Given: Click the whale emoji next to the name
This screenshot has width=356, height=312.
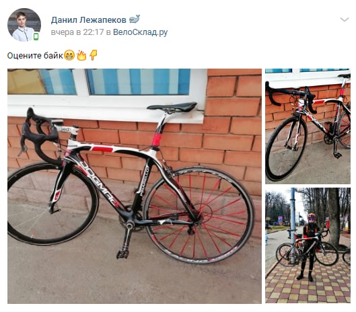Looking at the screenshot, I should coord(135,19).
